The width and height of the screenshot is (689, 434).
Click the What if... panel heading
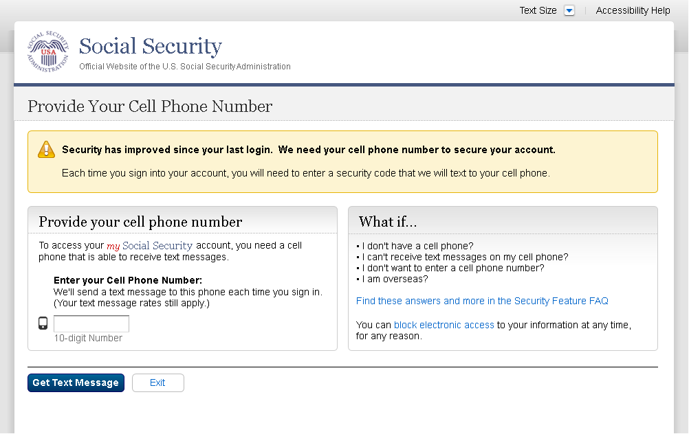388,221
